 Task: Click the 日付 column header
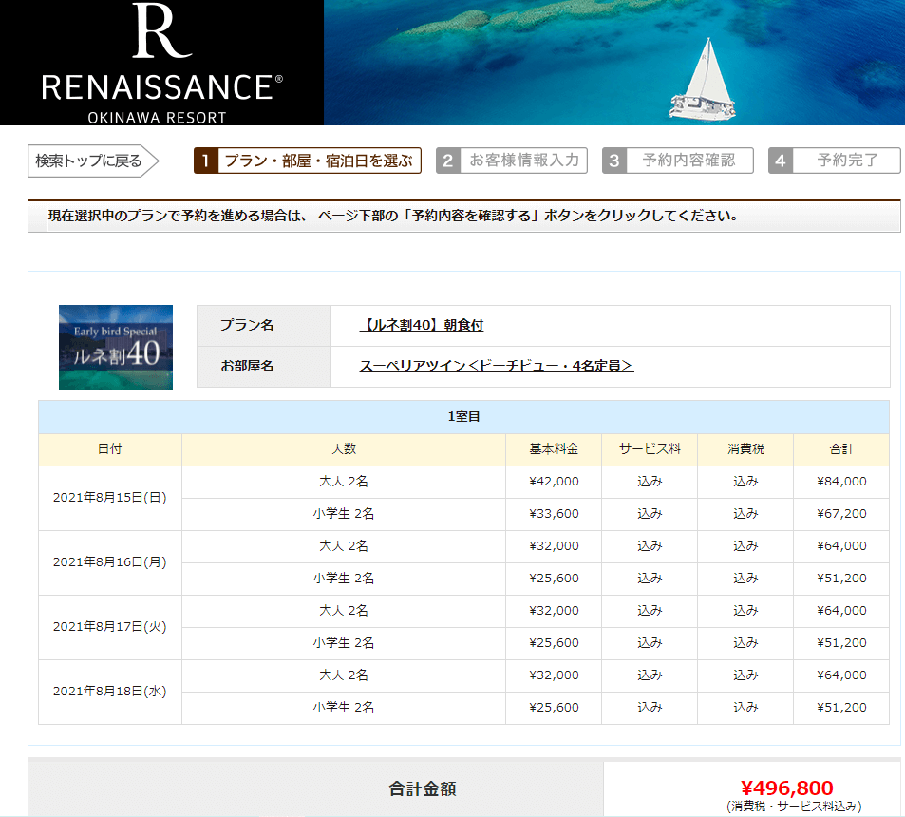[x=109, y=449]
